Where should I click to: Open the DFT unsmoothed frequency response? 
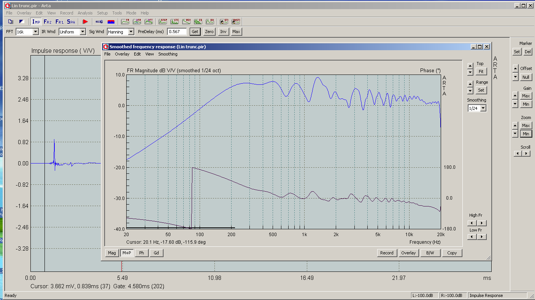149,22
